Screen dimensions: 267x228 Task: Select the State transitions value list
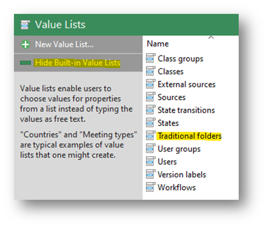[x=186, y=110]
